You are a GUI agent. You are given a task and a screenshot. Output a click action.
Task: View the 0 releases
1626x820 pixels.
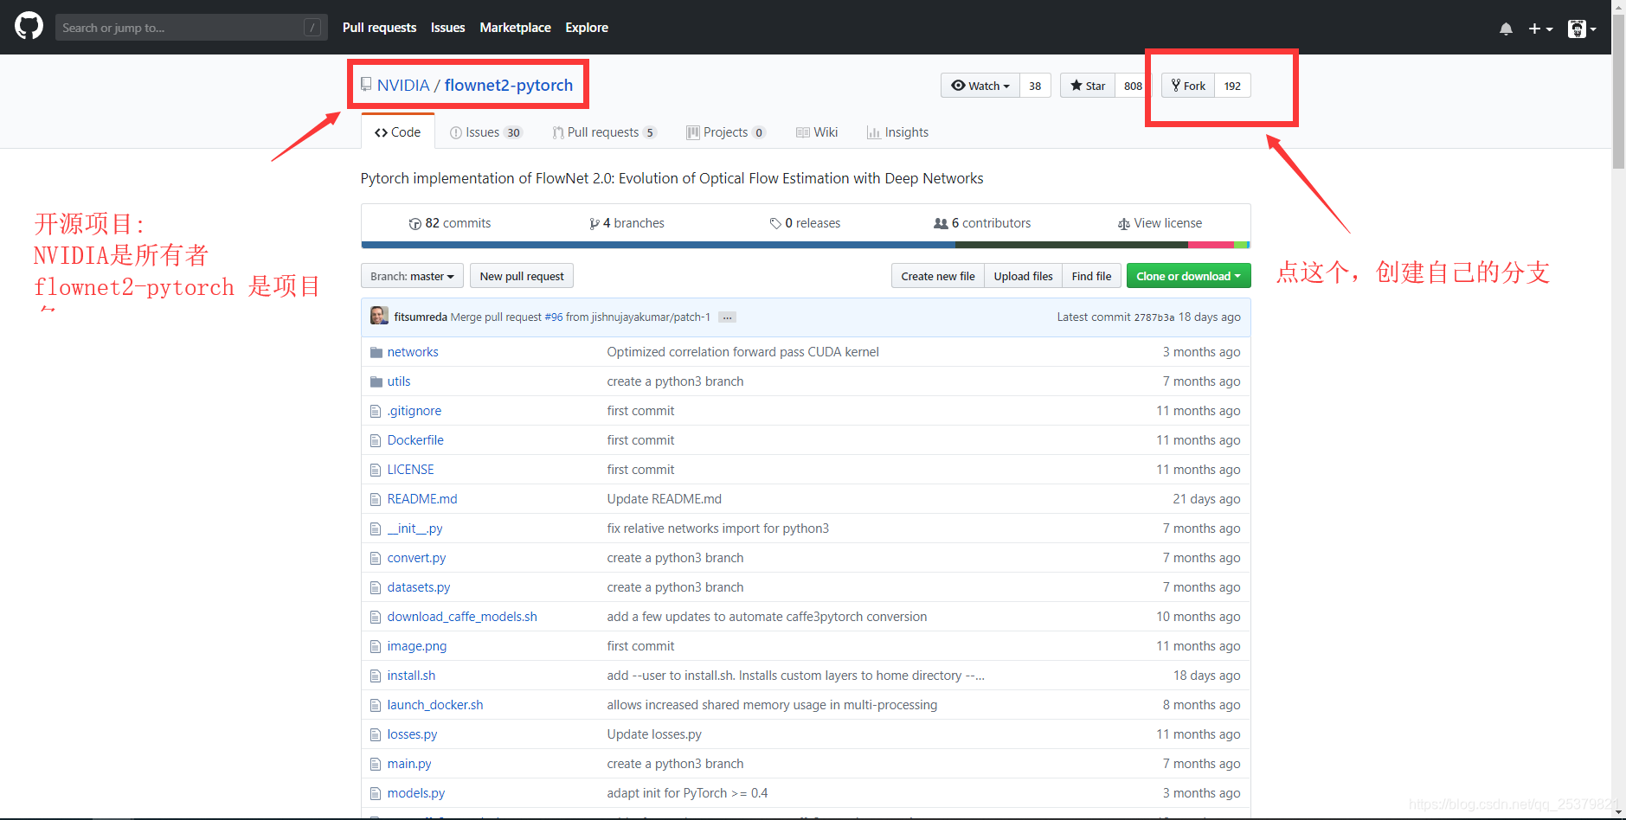(805, 223)
